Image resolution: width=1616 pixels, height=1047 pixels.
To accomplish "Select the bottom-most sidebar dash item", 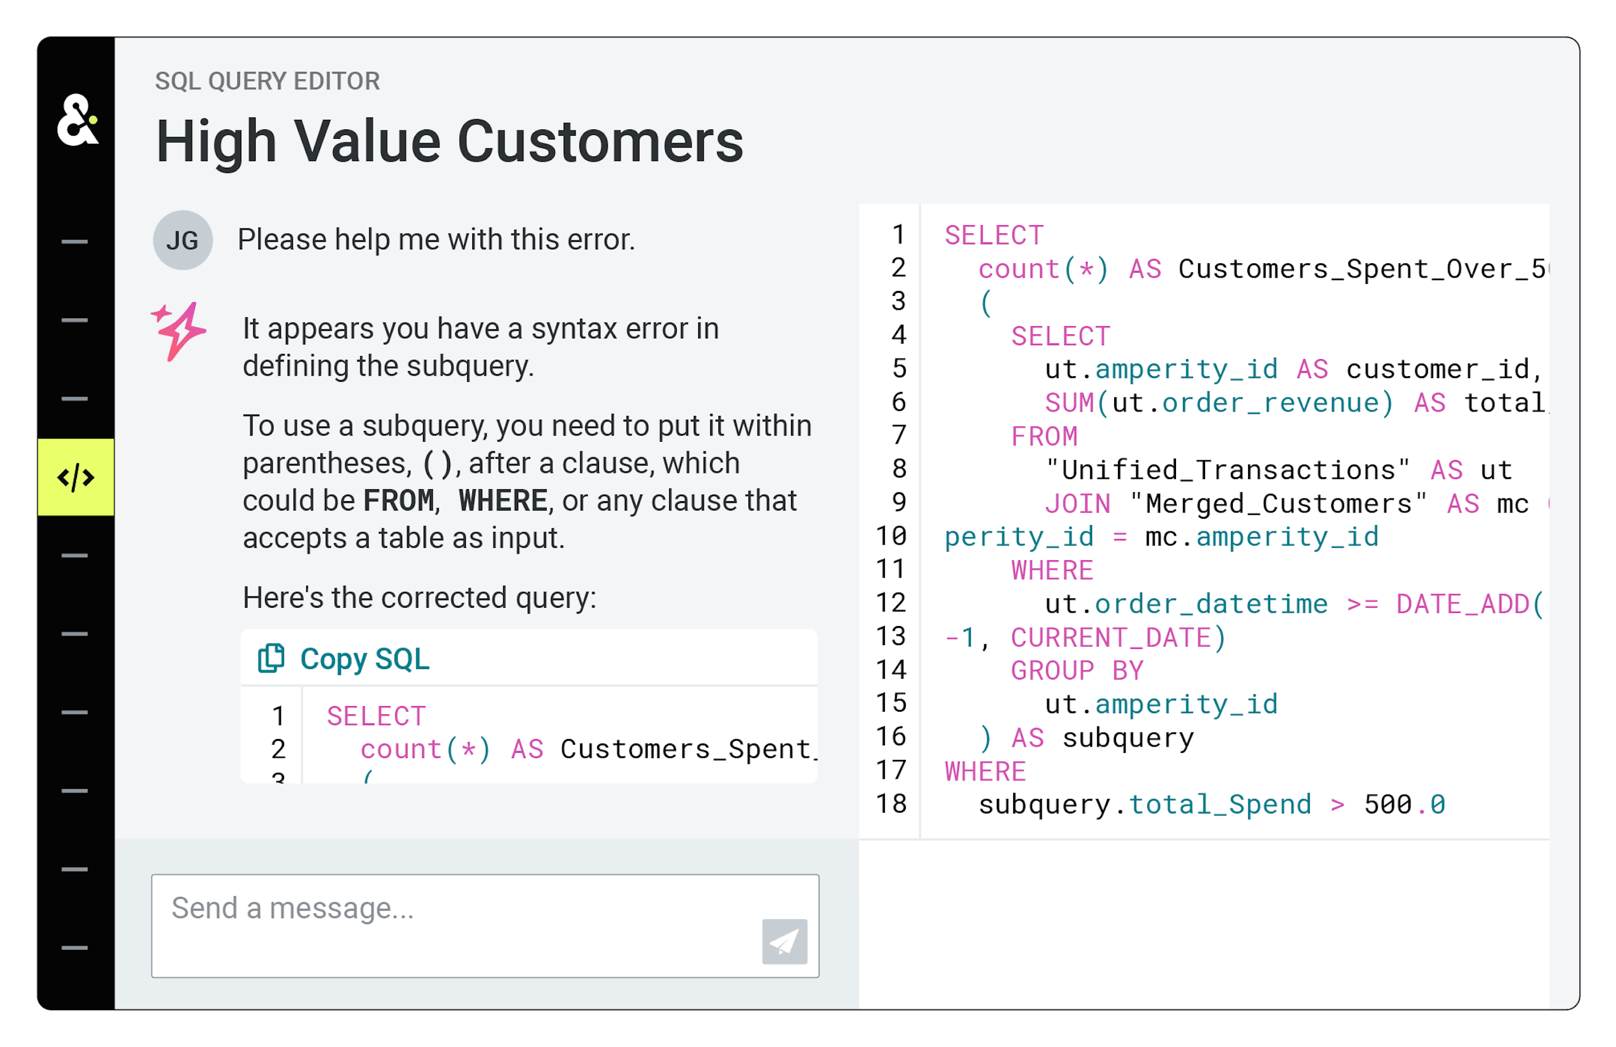I will 74,947.
